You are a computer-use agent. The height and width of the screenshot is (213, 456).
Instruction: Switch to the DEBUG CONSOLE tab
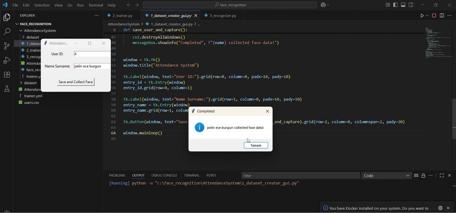coord(164,175)
